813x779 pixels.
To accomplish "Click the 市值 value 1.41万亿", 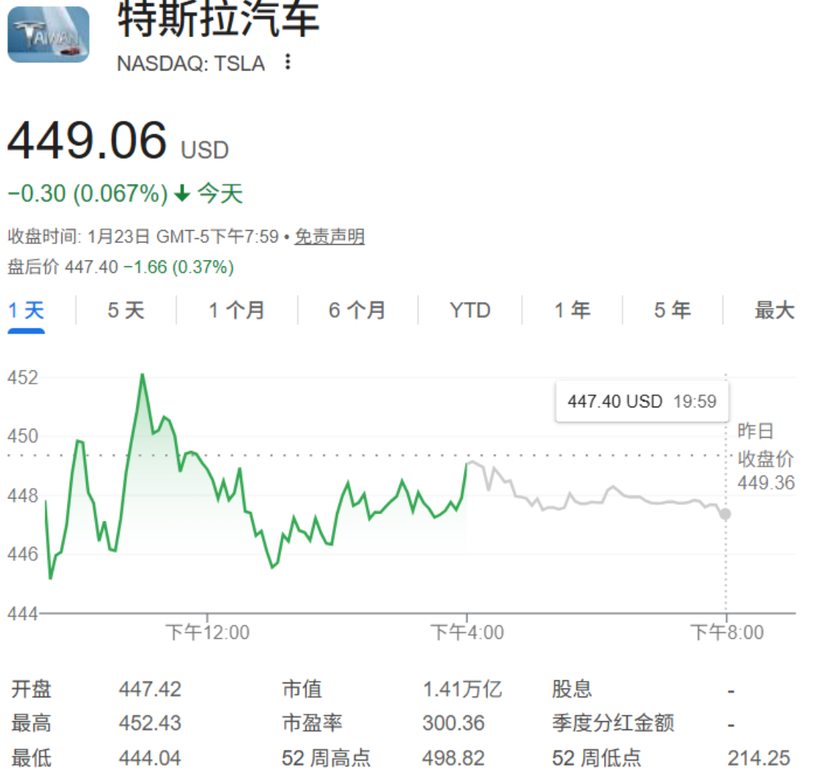I will [x=462, y=689].
